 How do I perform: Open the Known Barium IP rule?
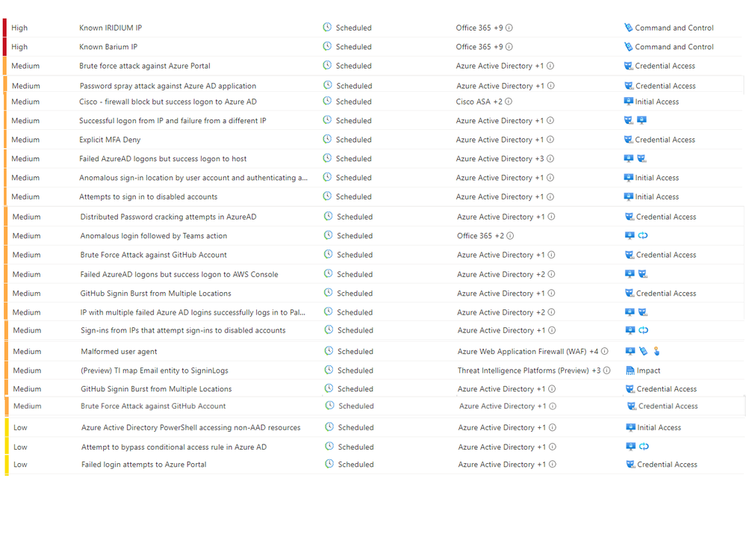coord(108,46)
